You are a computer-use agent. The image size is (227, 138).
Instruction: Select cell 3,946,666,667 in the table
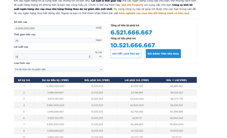coord(55,112)
